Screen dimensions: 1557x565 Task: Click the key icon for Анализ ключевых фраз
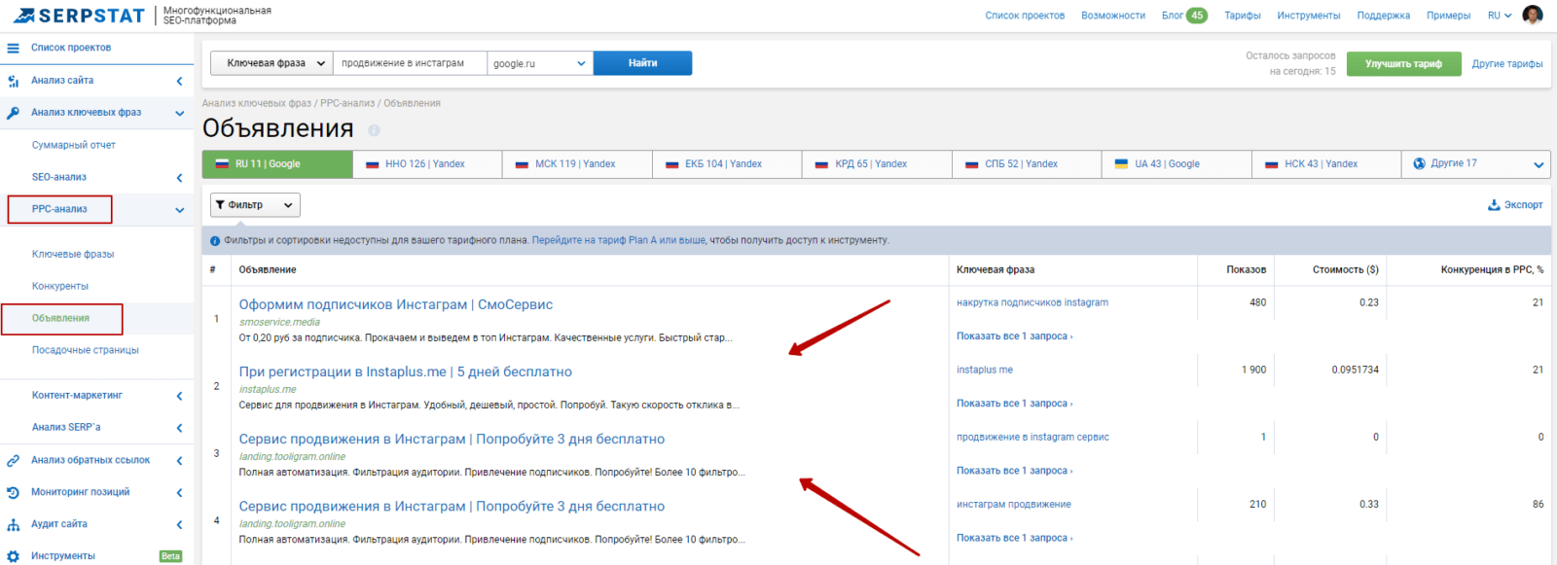(x=13, y=113)
